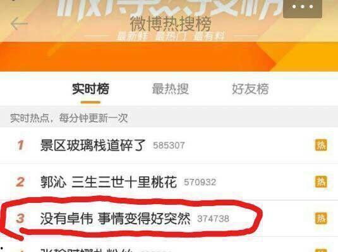Click the search count 570932

[x=200, y=182]
